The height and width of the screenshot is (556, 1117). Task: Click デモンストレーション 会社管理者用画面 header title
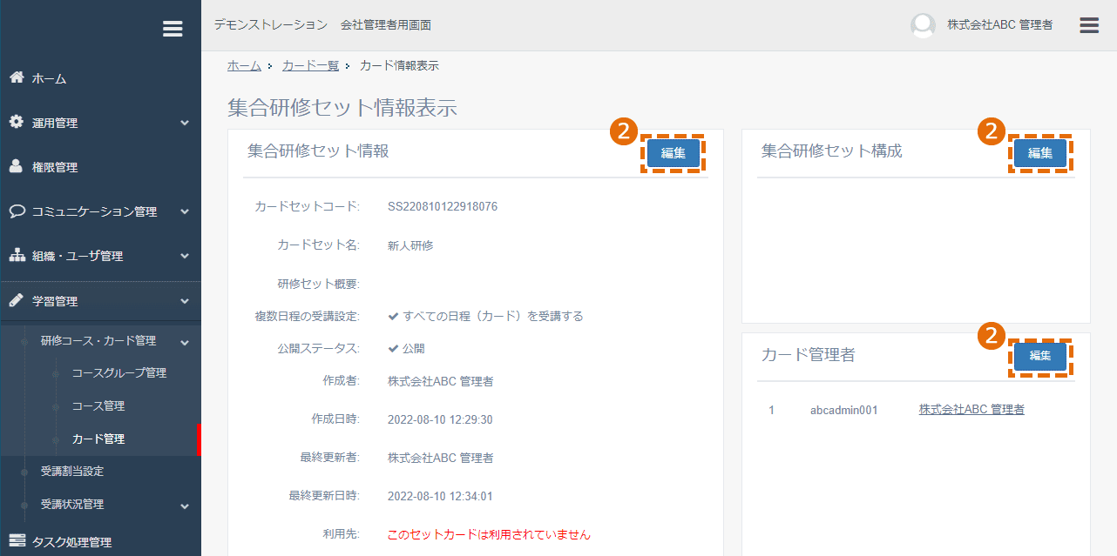(x=322, y=25)
